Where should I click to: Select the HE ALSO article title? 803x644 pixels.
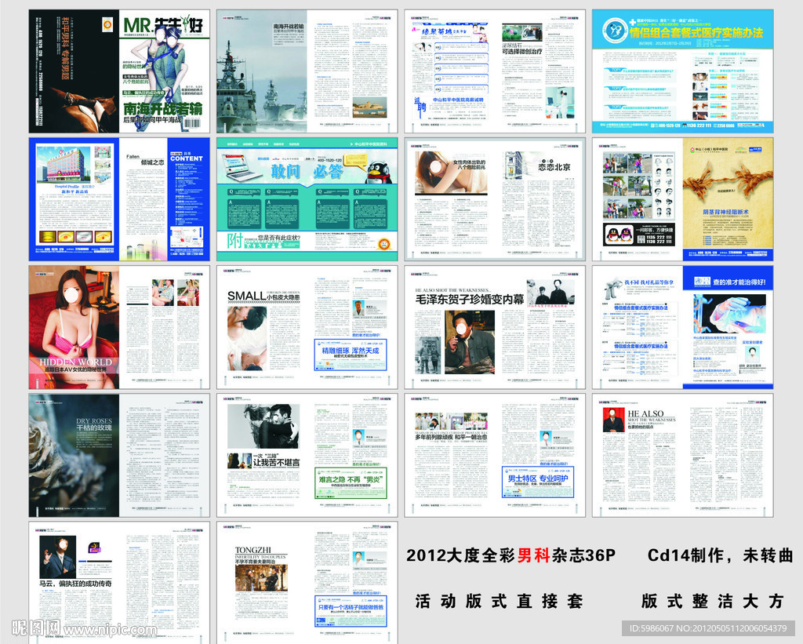(652, 417)
